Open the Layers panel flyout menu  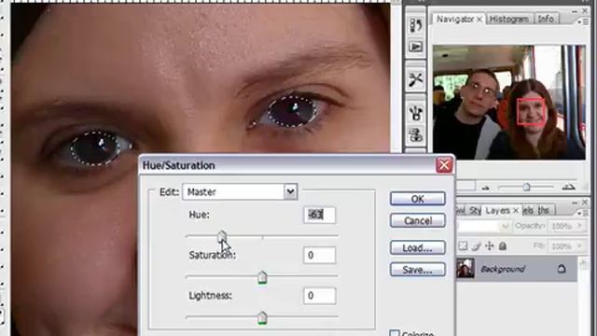pos(583,214)
